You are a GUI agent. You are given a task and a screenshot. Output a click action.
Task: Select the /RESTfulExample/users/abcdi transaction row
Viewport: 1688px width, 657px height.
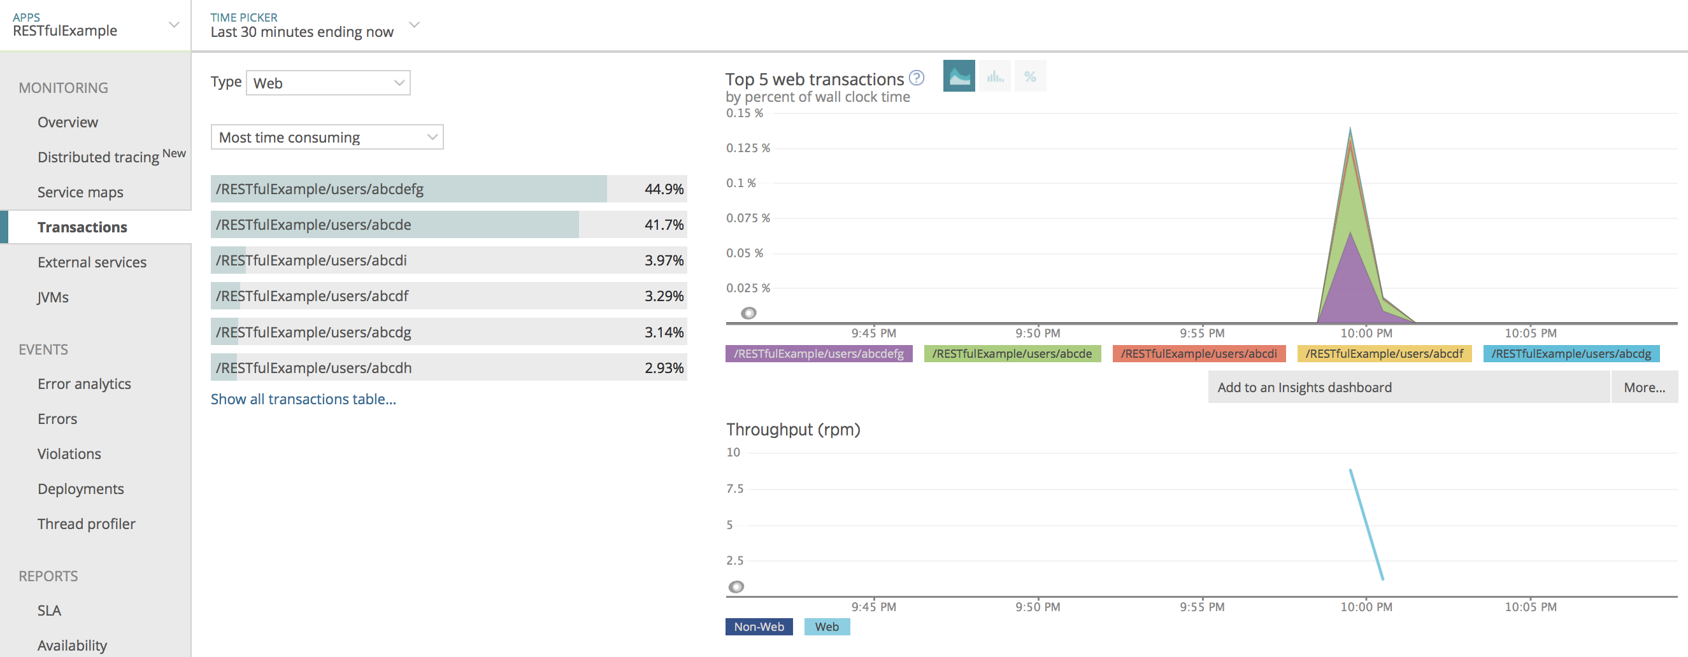point(448,260)
